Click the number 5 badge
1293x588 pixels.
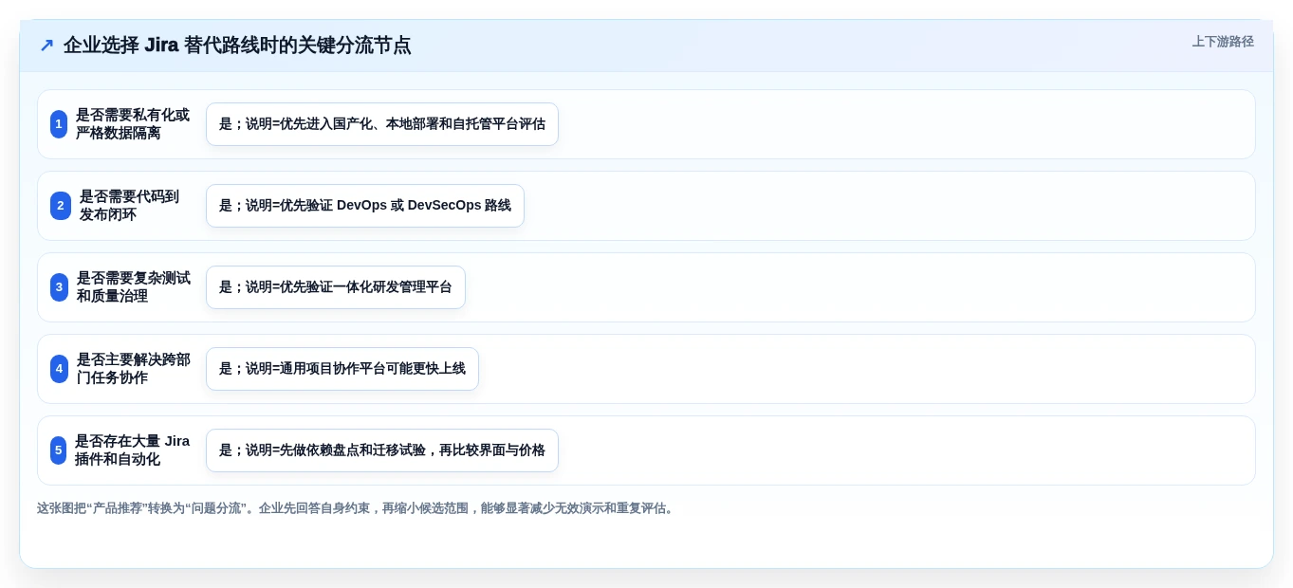(x=58, y=450)
